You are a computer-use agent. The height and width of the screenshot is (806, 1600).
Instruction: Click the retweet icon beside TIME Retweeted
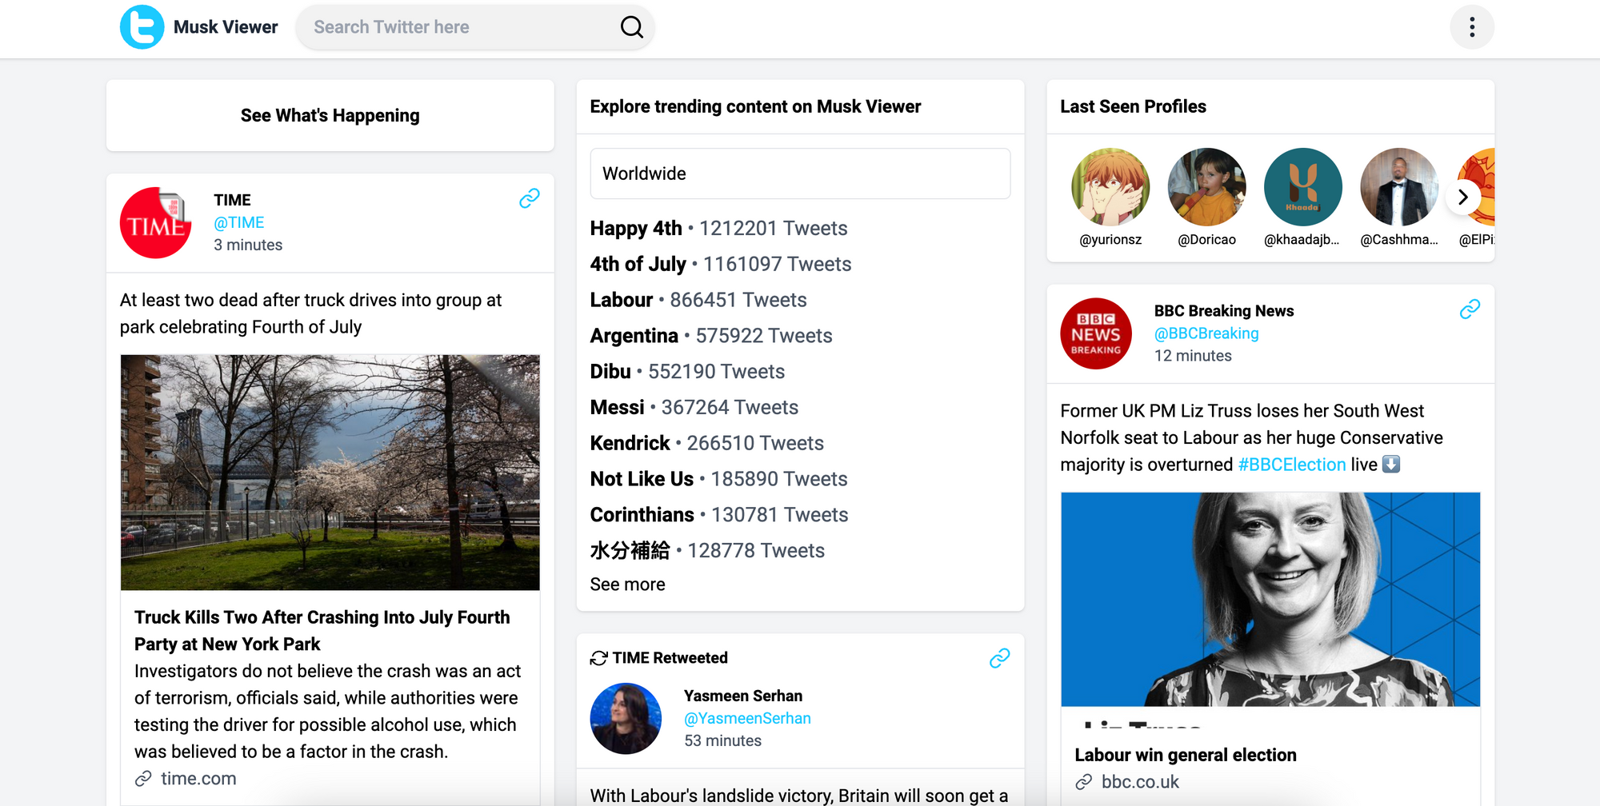(599, 658)
